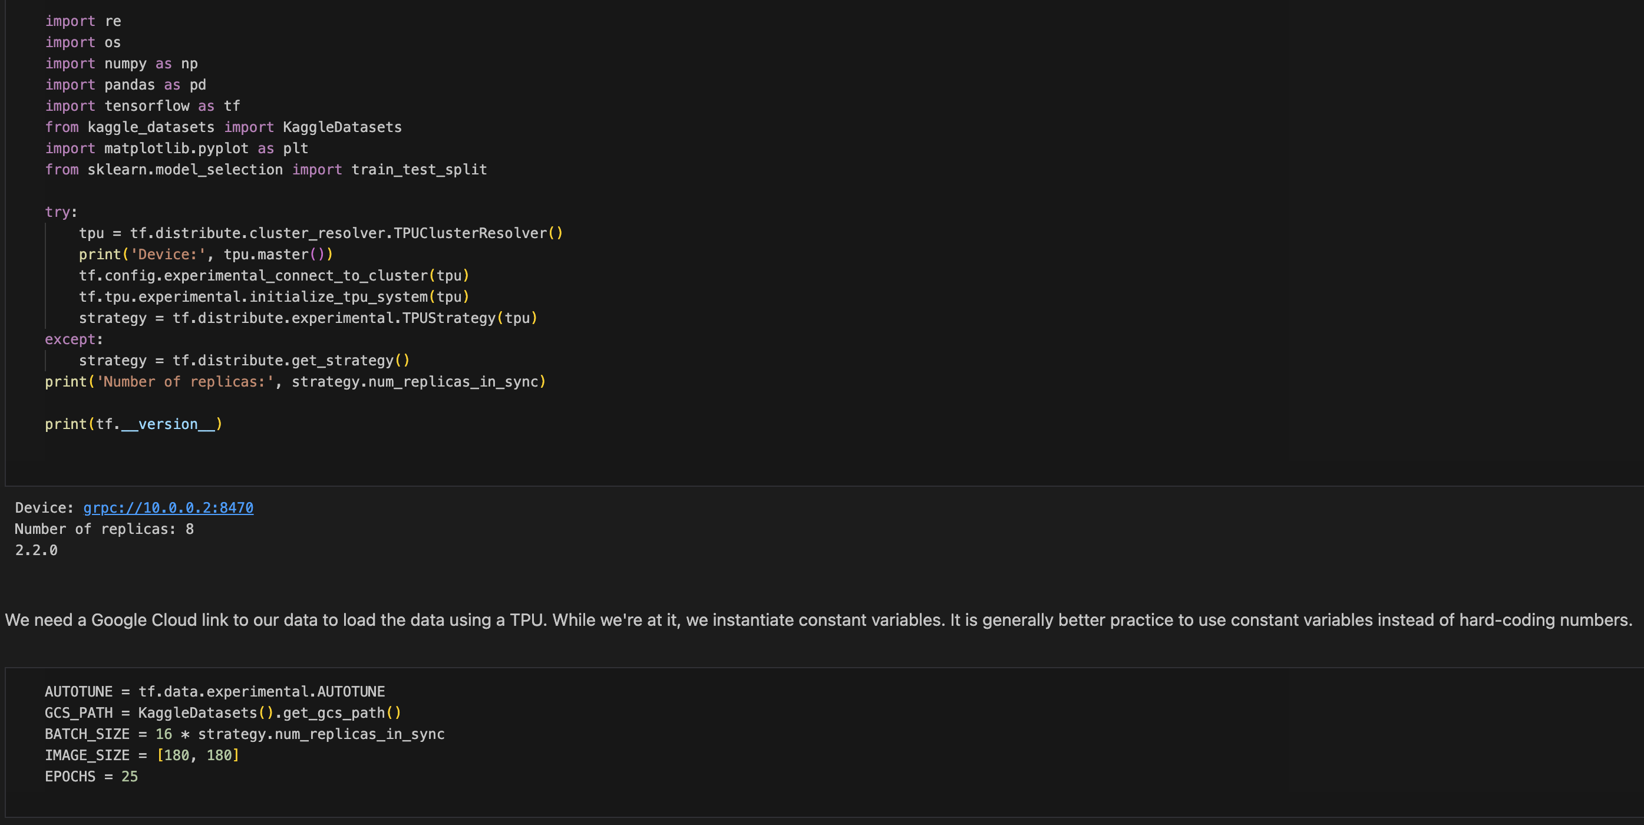Click the initialize_tpu_system line
Viewport: 1644px width, 825px height.
pos(275,296)
